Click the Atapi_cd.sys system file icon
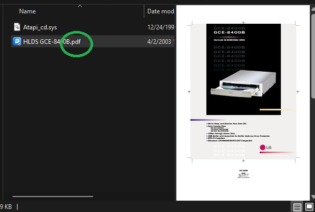 [x=17, y=27]
